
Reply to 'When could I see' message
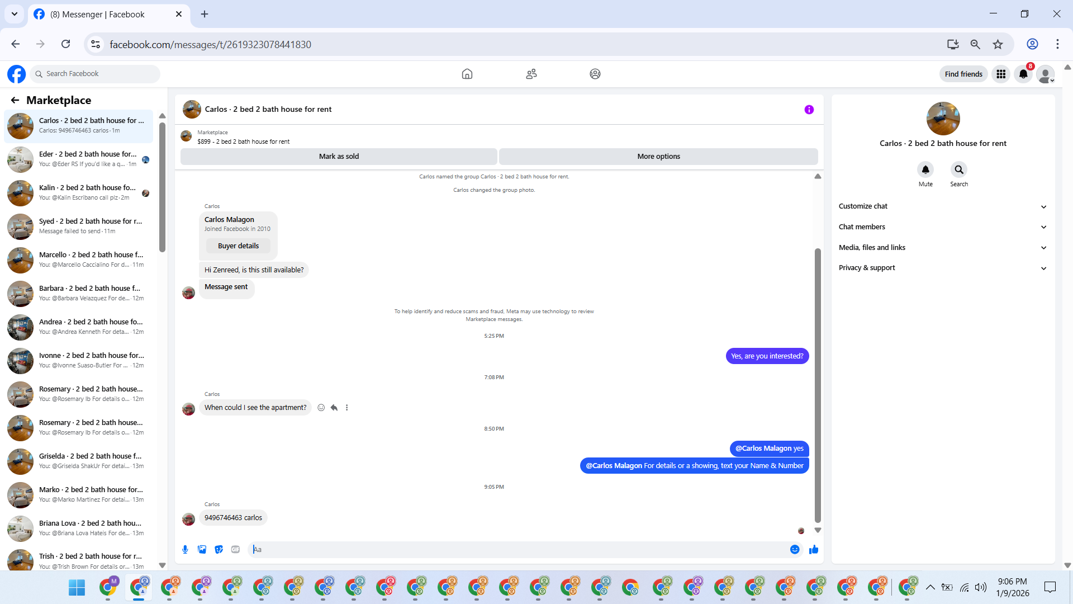pyautogui.click(x=334, y=408)
